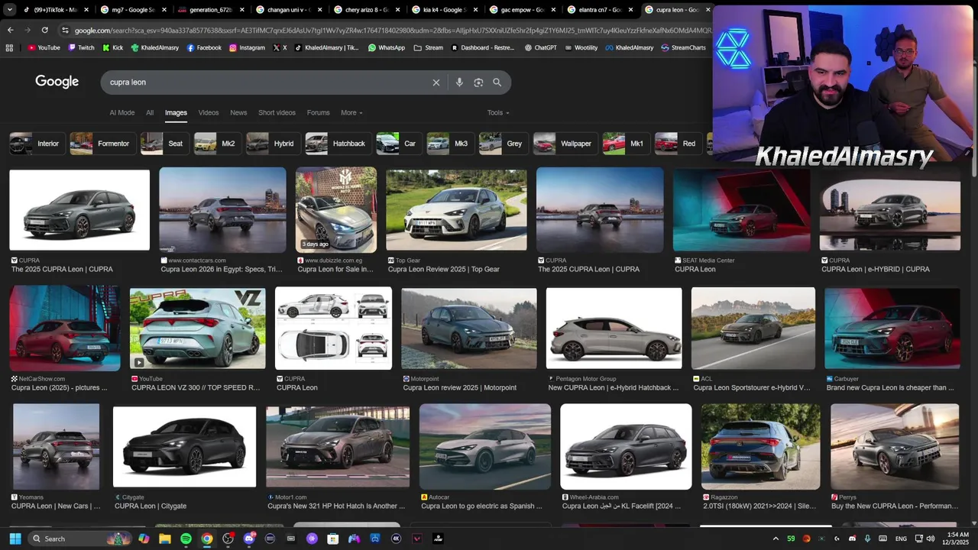Go to the Google homepage logo

(x=57, y=82)
